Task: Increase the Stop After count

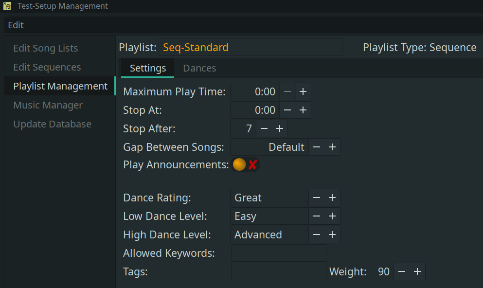Action: click(280, 128)
